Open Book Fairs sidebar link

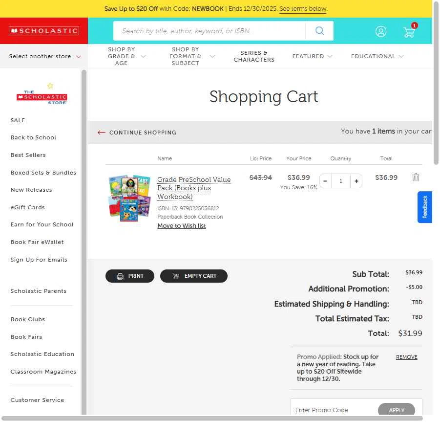coord(26,337)
